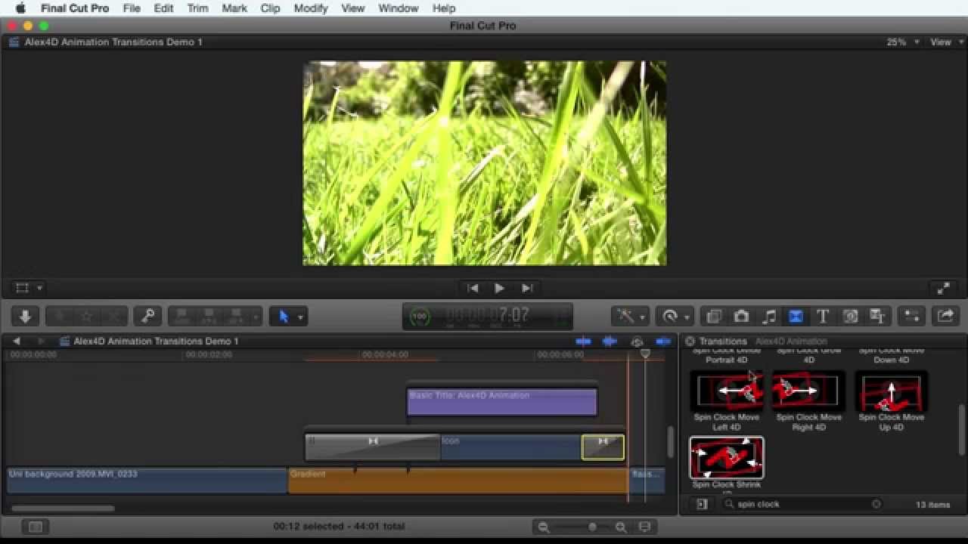Click the timeline zoom in magnifier
Viewport: 968px width, 544px height.
coord(620,527)
